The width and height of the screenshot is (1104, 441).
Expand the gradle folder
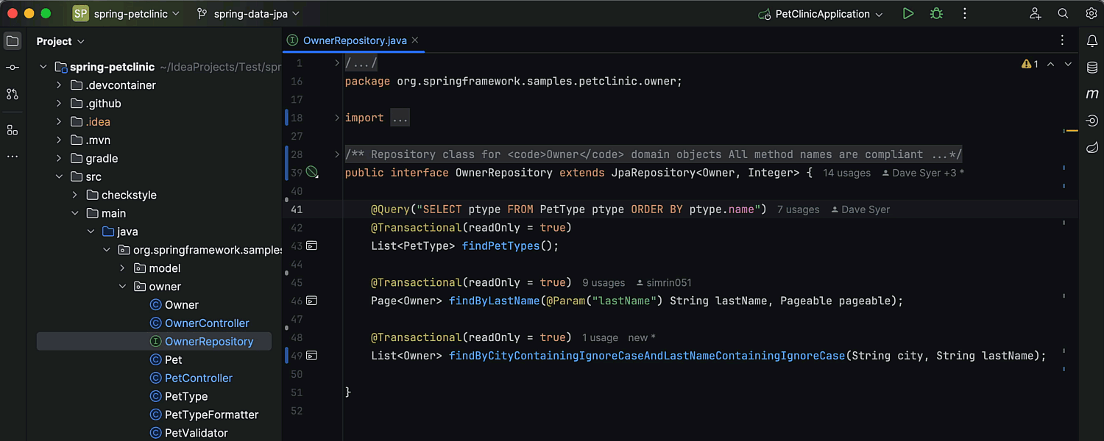(x=60, y=159)
